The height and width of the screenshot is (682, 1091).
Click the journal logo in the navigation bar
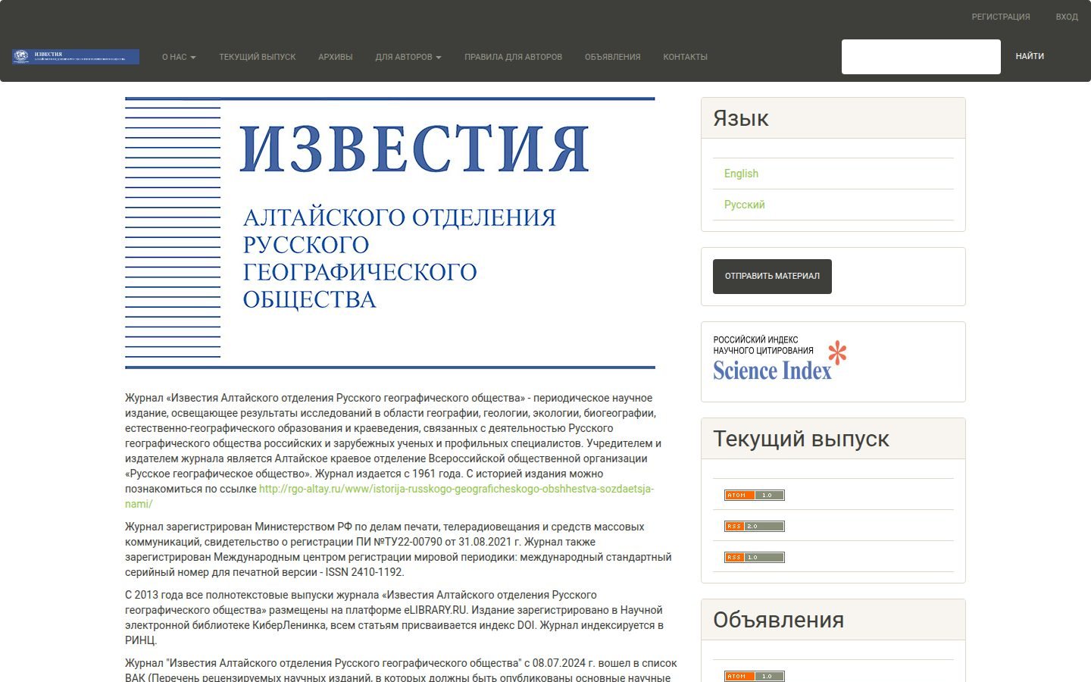click(76, 57)
